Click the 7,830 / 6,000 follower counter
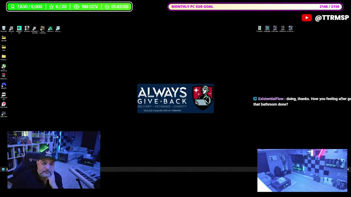The width and height of the screenshot is (351, 197). (26, 7)
